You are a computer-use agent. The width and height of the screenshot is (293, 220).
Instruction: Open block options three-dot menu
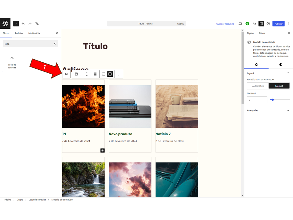click(118, 74)
